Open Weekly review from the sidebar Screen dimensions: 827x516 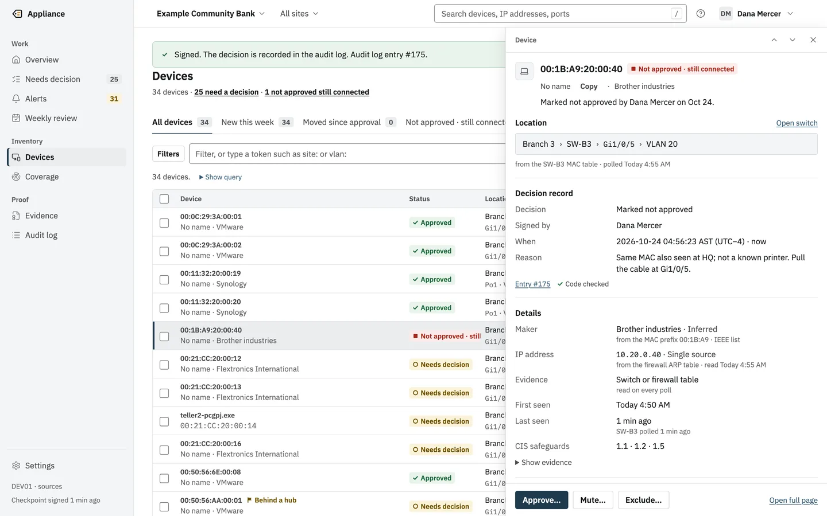(66, 118)
